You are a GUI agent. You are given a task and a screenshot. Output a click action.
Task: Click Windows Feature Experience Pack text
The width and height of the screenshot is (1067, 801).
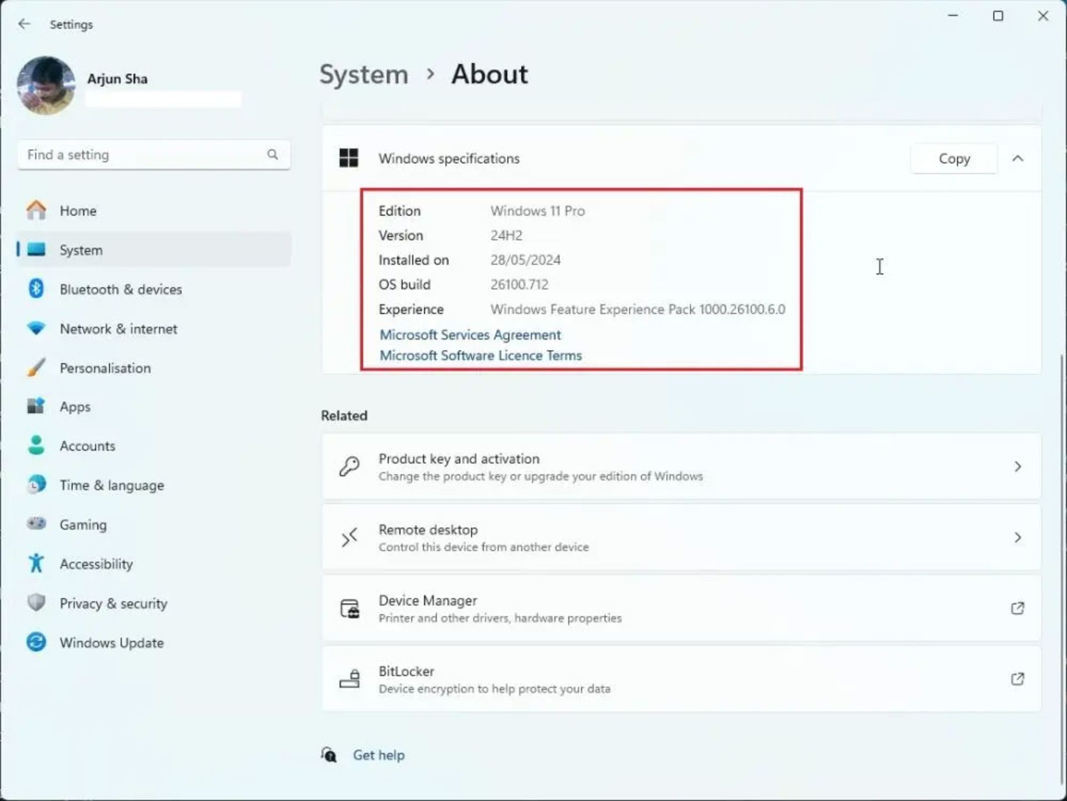point(637,310)
